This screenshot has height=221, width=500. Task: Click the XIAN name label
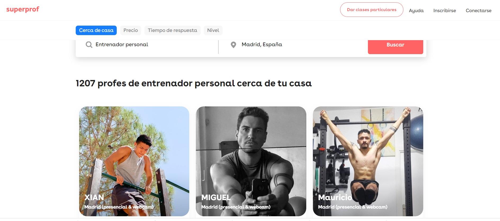tap(94, 198)
